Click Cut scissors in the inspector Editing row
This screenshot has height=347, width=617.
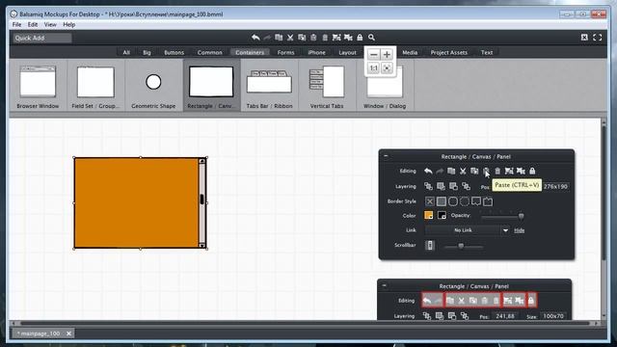(463, 172)
